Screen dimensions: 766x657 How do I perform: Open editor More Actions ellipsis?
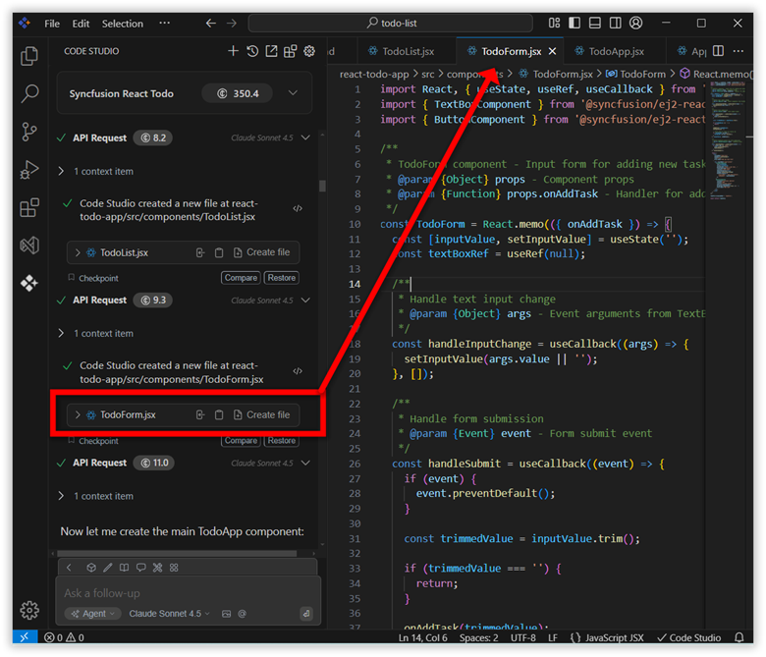click(739, 51)
